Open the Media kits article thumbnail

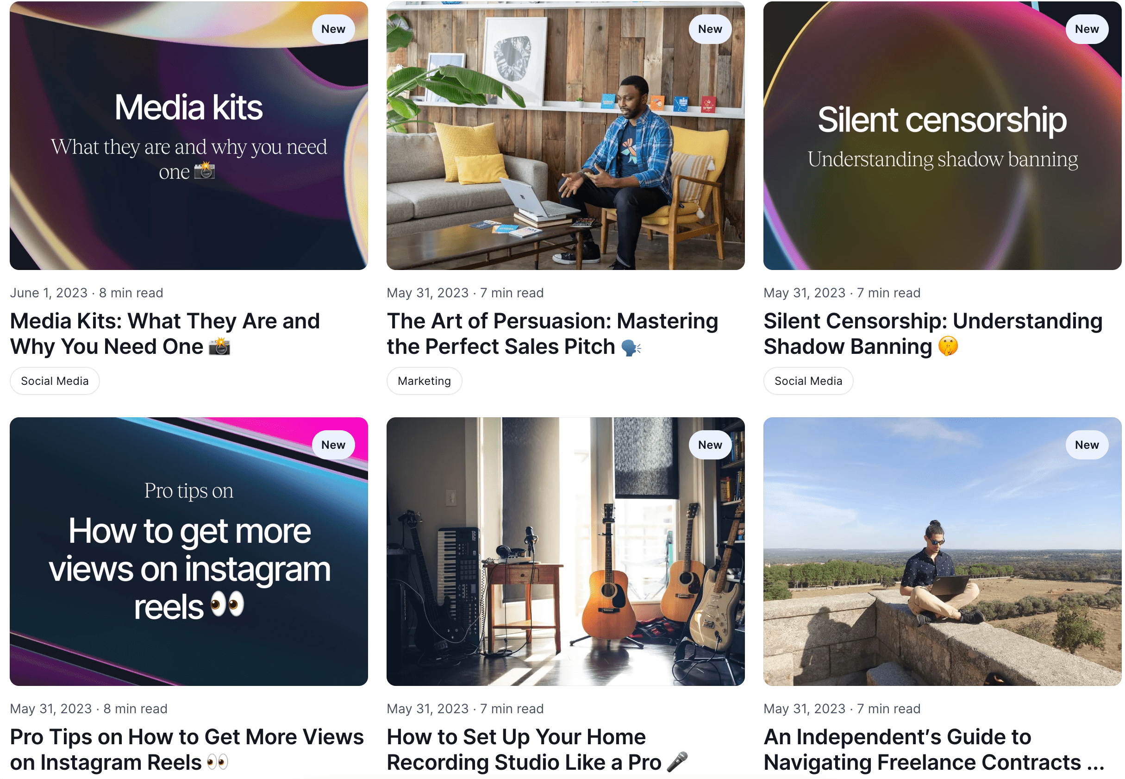point(188,135)
